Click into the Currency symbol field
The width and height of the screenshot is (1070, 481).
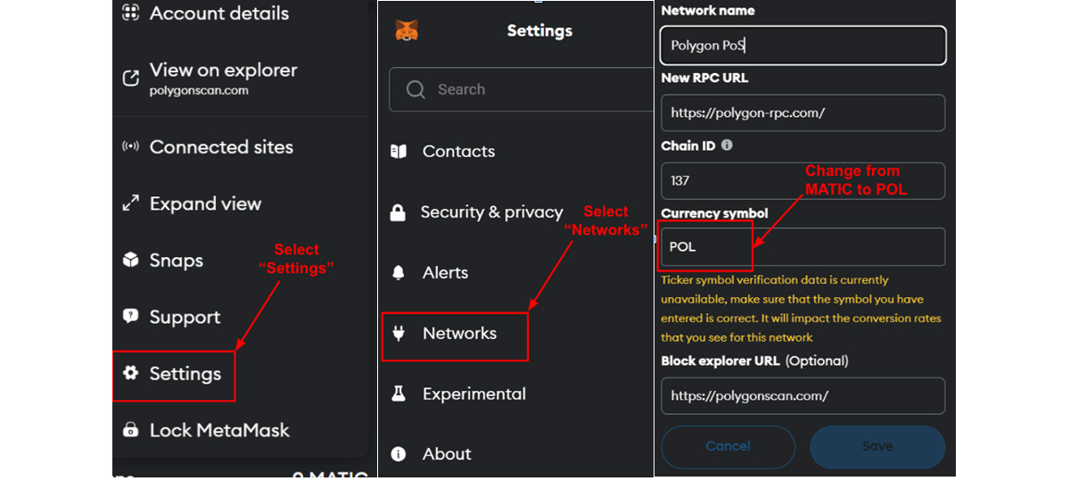[x=802, y=246]
